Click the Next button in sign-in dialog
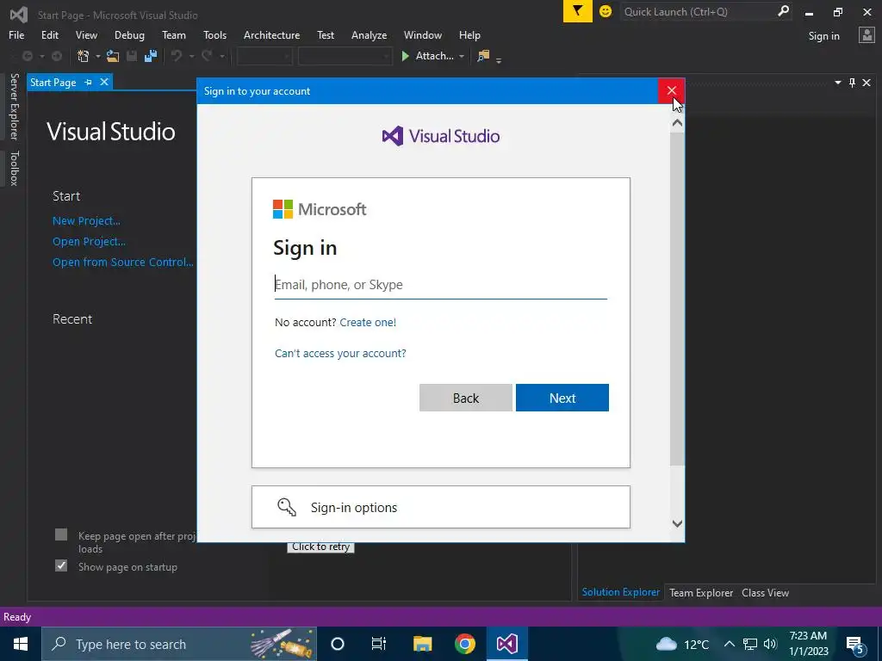 point(562,398)
